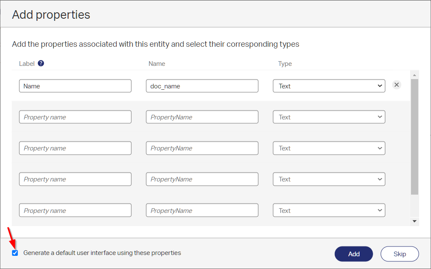The height and width of the screenshot is (269, 431).
Task: Focus fourth row PropertyName name field
Action: click(202, 179)
